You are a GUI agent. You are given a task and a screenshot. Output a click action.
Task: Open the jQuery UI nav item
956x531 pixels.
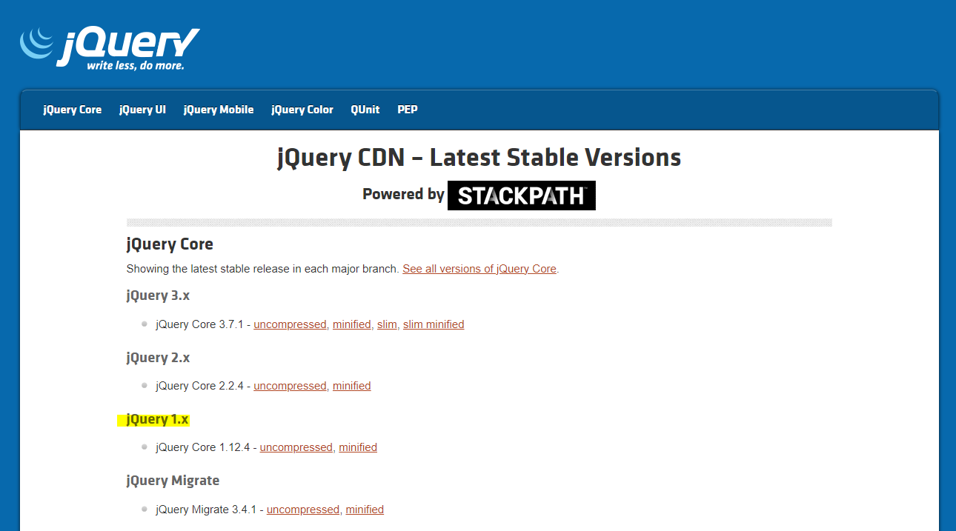[142, 110]
